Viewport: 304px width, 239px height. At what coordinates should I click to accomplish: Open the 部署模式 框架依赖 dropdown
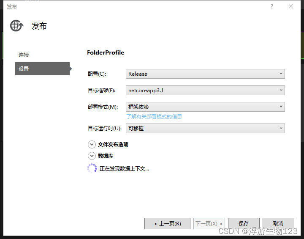click(205, 107)
